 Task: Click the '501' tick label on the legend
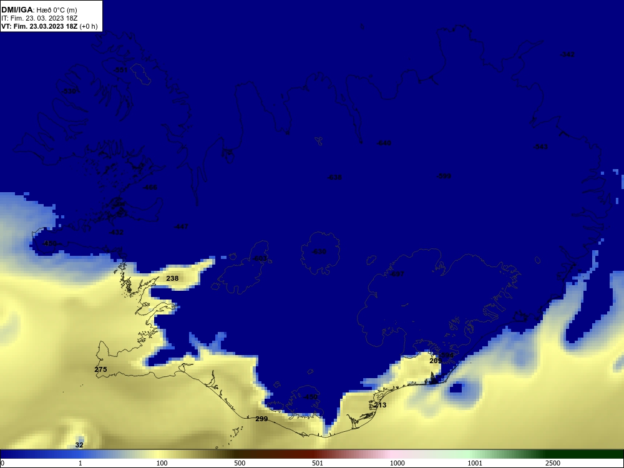pyautogui.click(x=318, y=463)
